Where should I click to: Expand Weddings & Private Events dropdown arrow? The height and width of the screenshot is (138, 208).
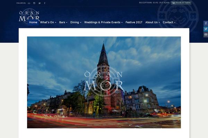pos(122,22)
